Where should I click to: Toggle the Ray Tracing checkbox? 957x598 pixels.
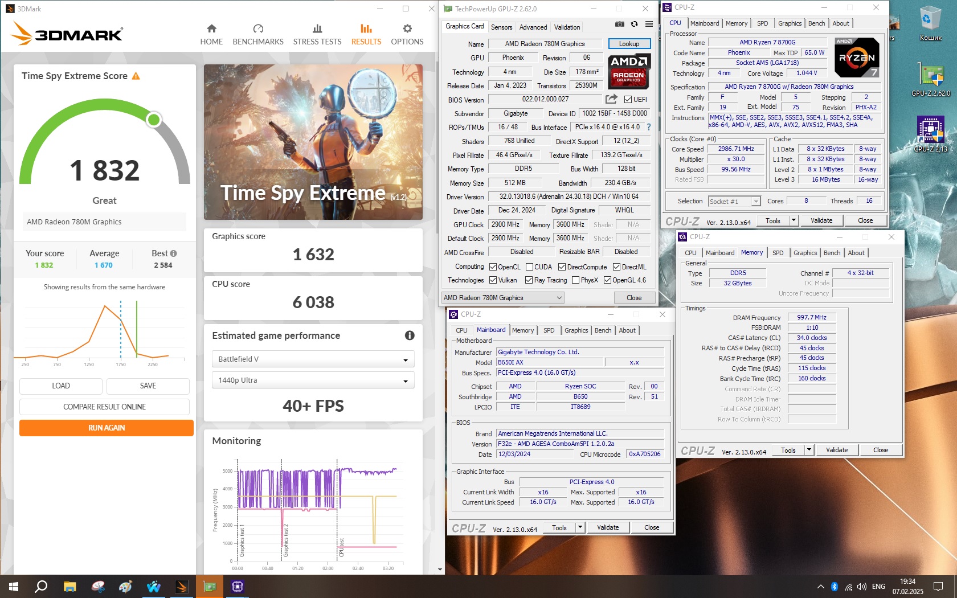[529, 280]
